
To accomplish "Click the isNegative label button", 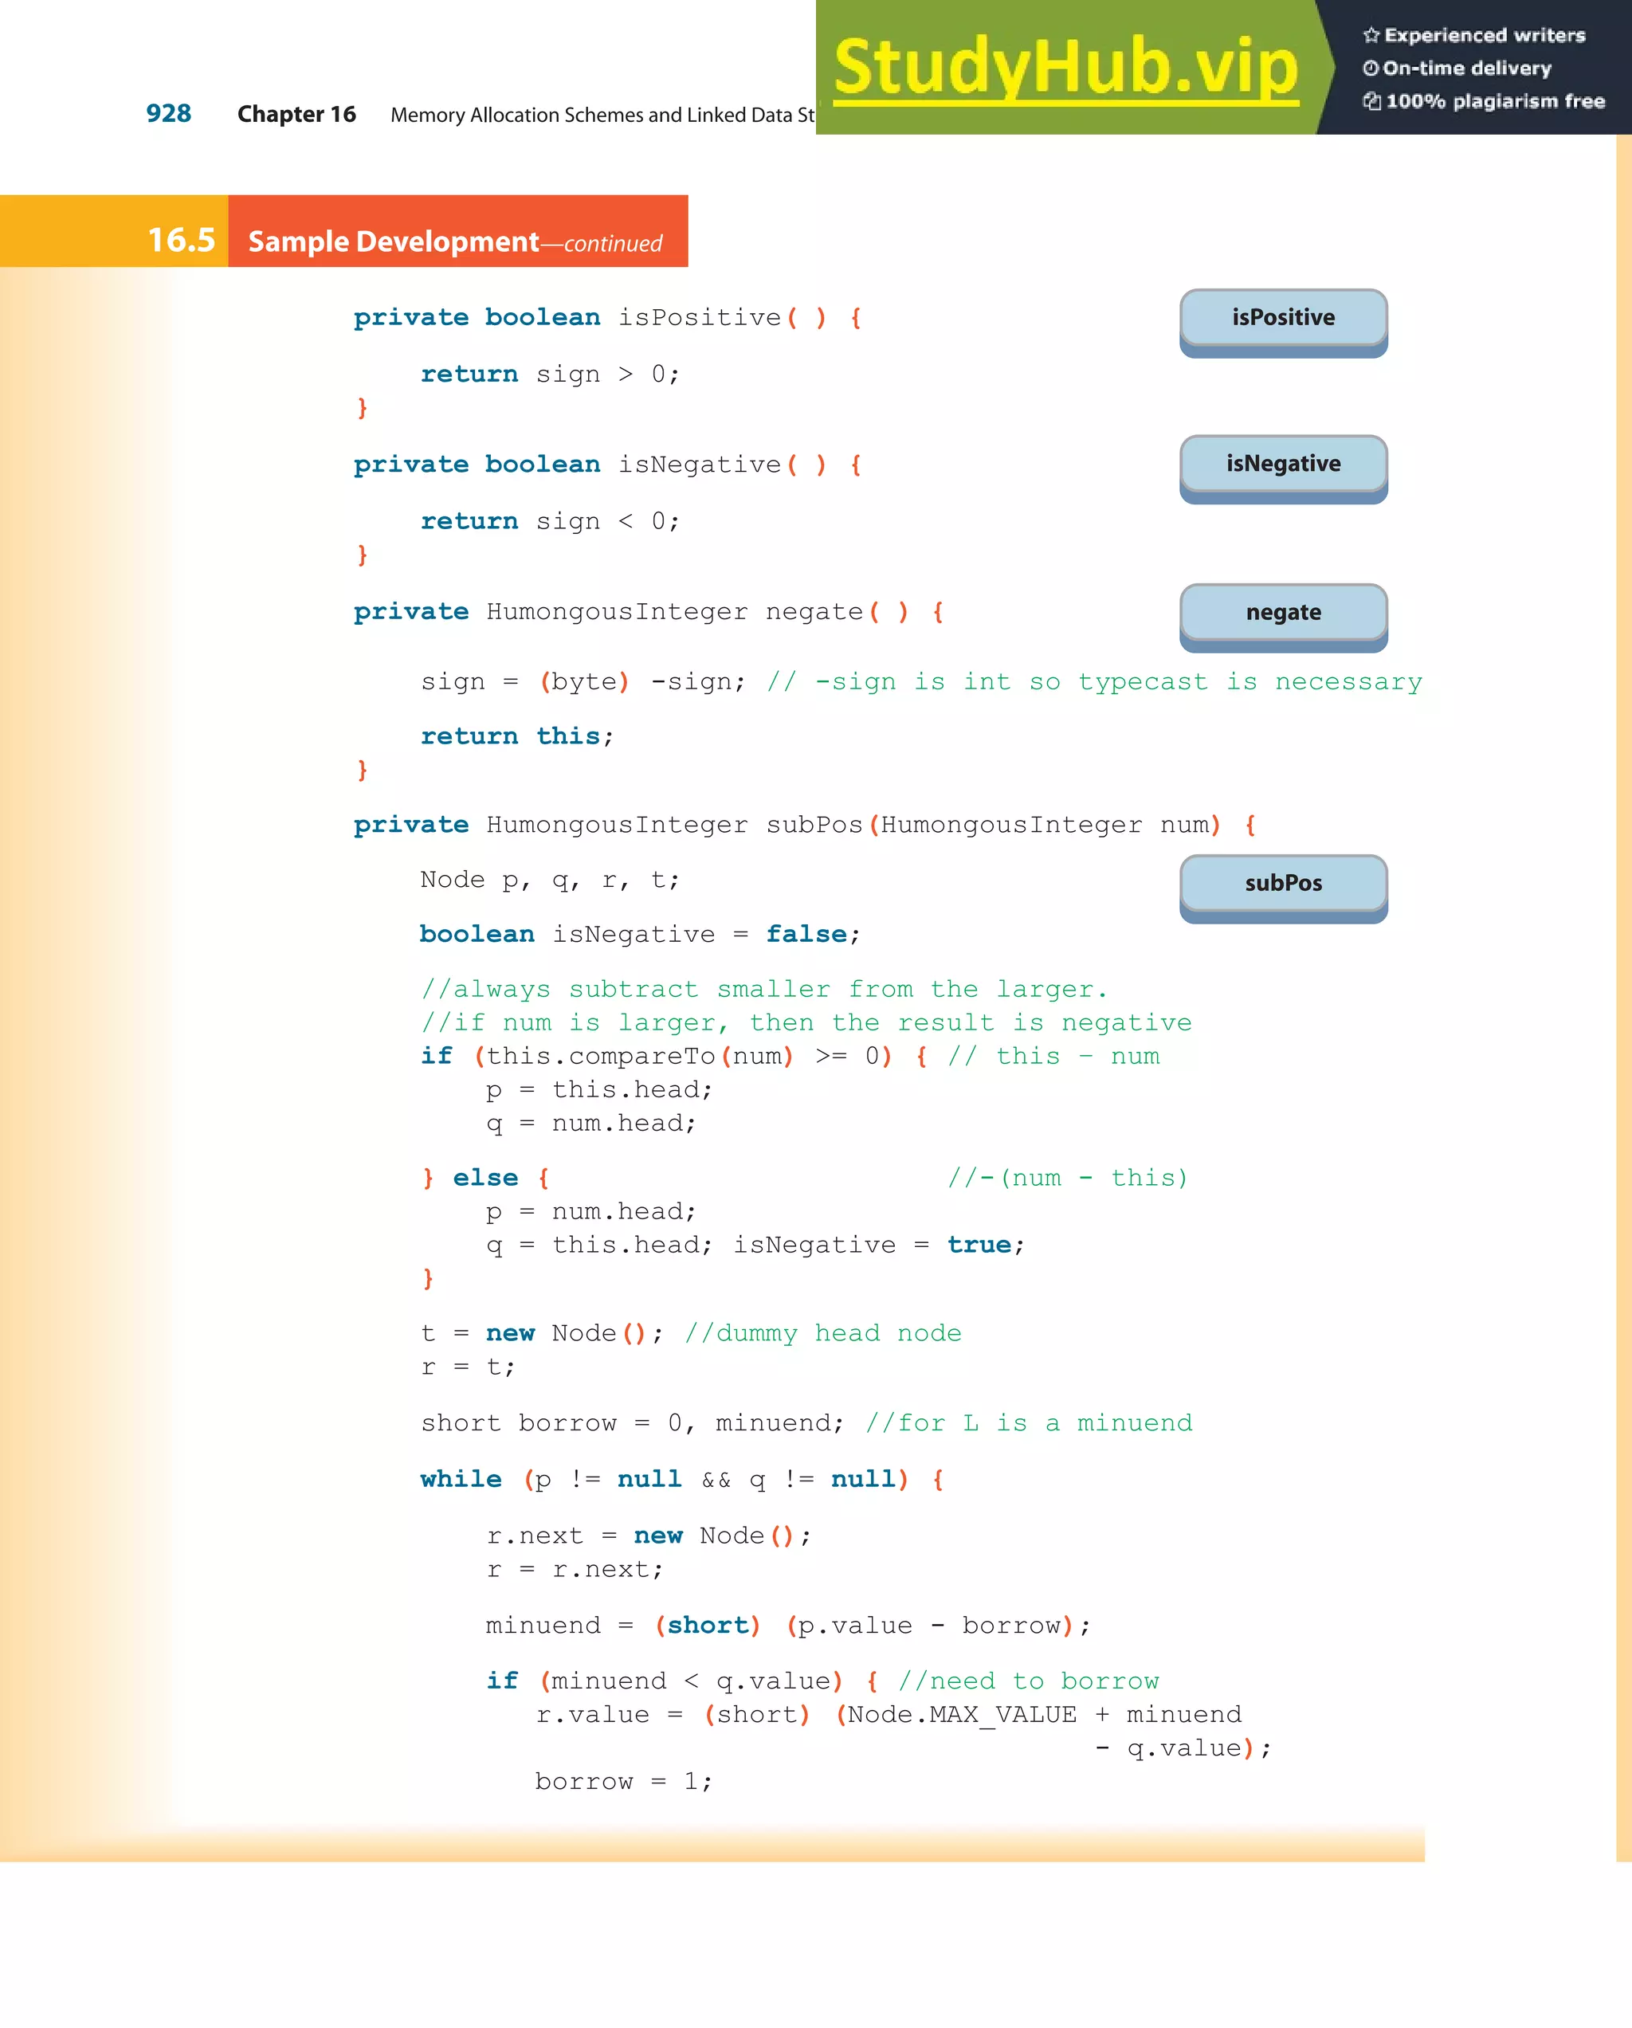I will pos(1283,464).
